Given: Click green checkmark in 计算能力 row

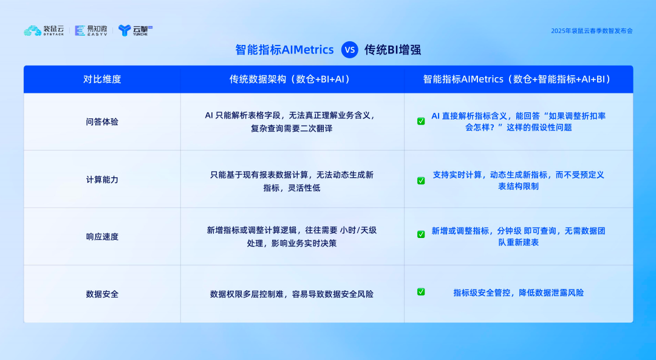Looking at the screenshot, I should pos(421,181).
